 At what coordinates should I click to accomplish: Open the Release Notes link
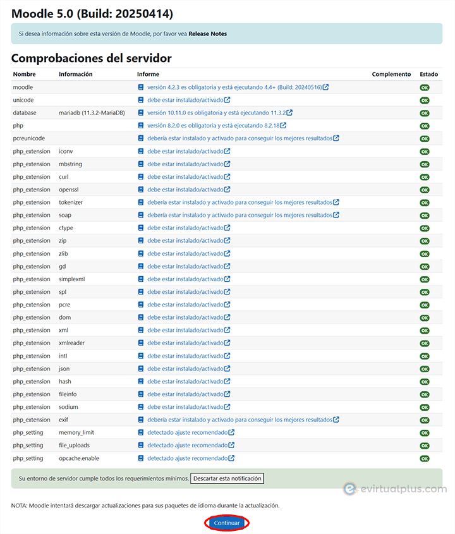207,33
